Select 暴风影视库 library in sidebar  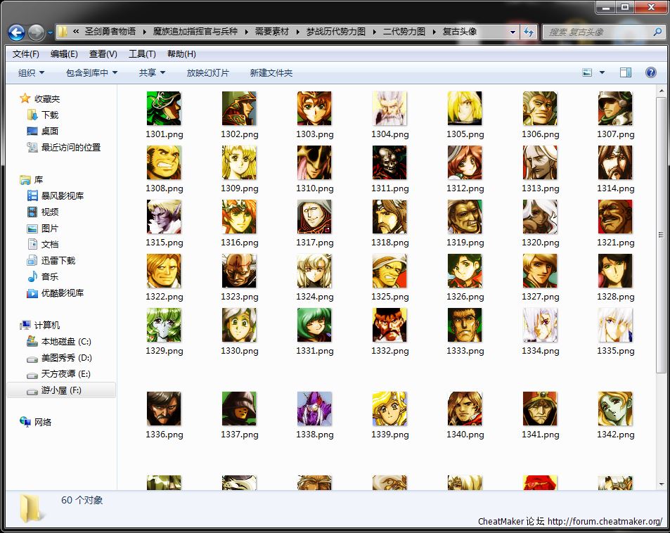tap(62, 195)
